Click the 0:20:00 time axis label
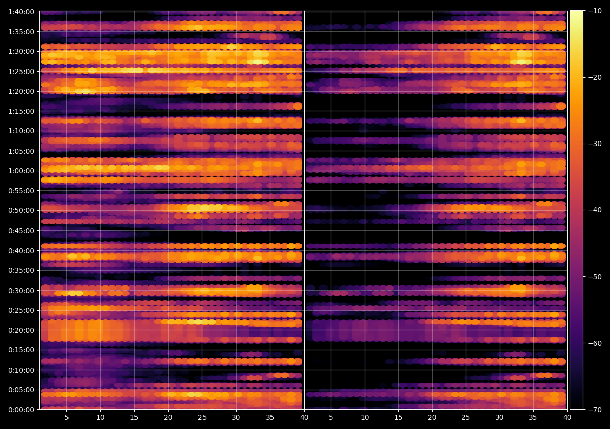This screenshot has width=610, height=429. click(21, 330)
